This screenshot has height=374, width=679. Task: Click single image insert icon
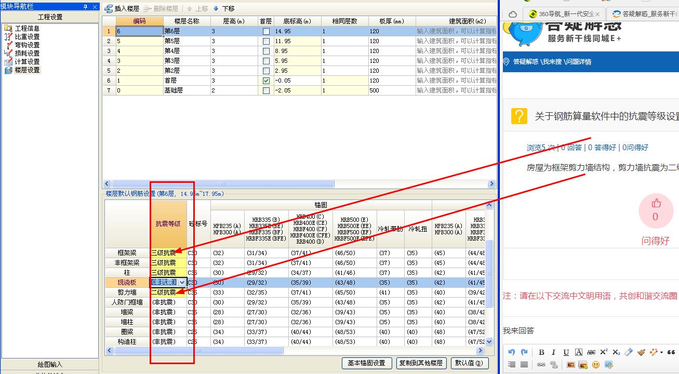(571, 365)
